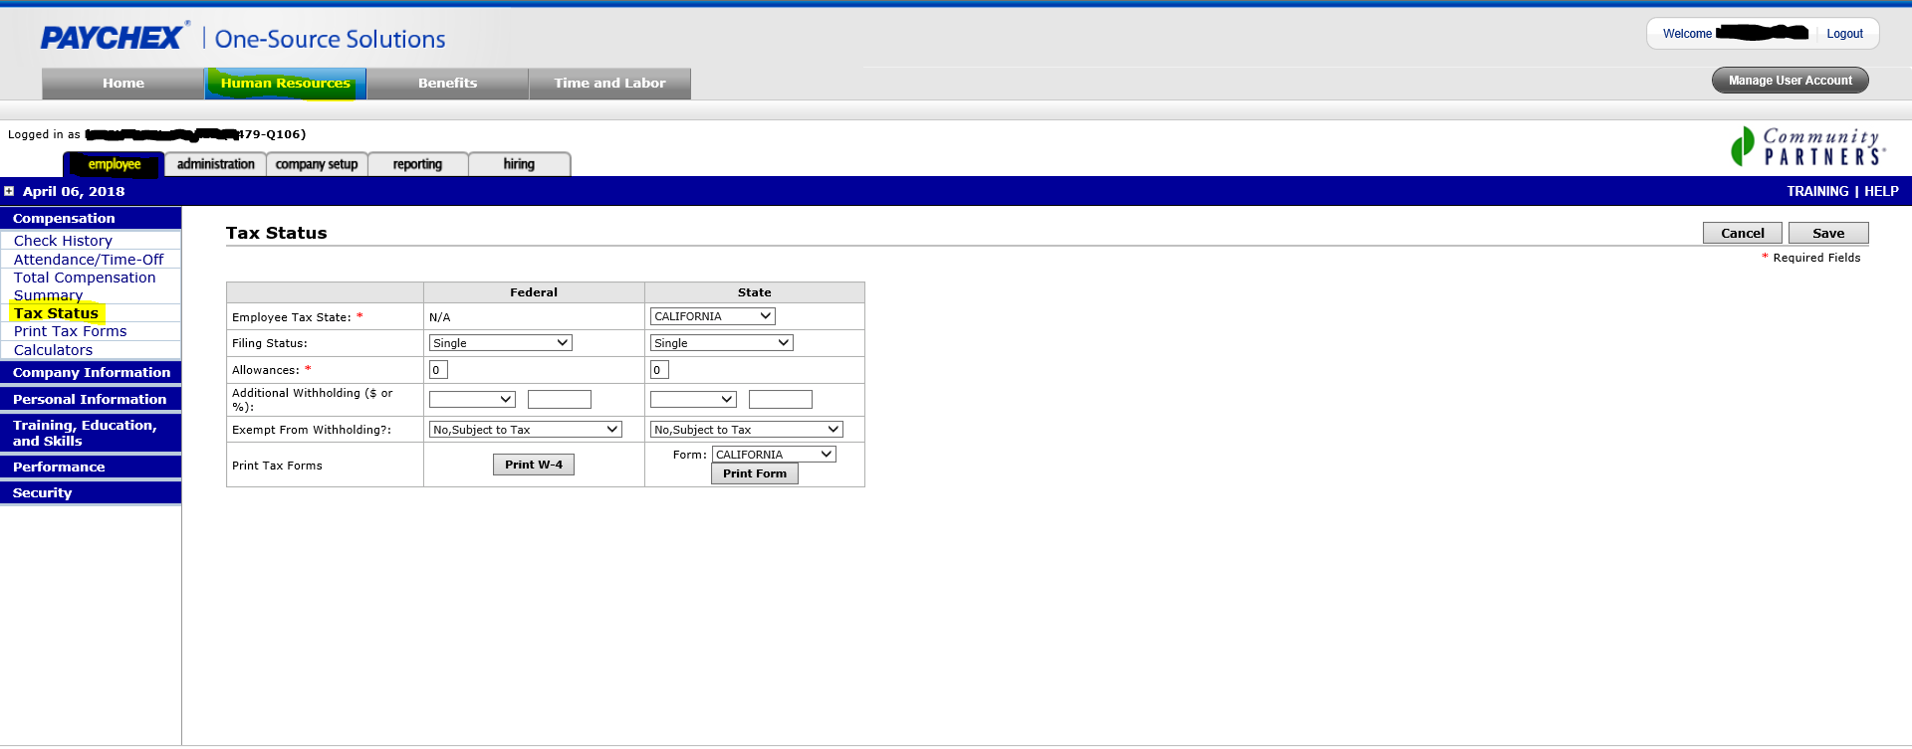
Task: Switch to the Benefits tab
Action: [447, 84]
